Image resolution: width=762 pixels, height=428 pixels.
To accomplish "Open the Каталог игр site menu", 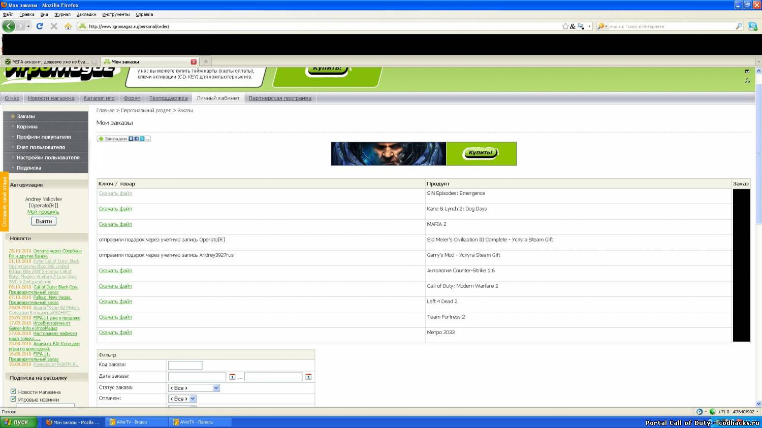I will [x=99, y=98].
